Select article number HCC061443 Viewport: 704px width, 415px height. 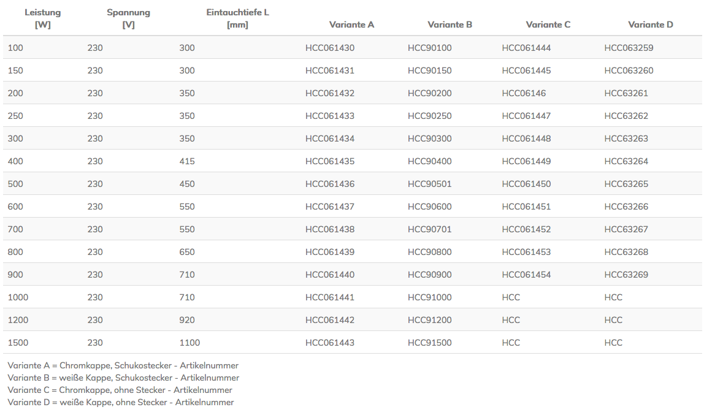coord(330,343)
